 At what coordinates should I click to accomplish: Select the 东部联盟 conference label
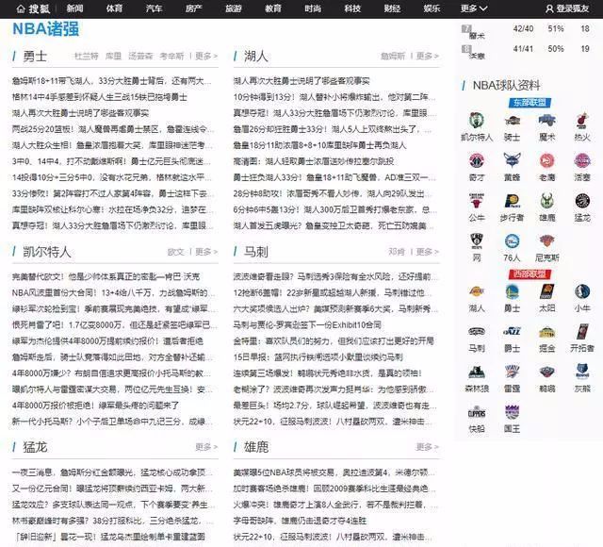coord(530,103)
